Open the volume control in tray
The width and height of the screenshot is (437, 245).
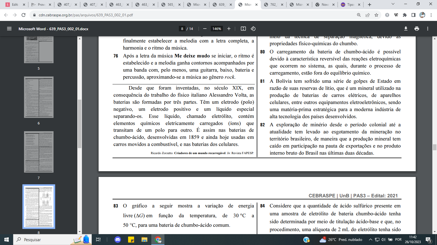point(383,240)
